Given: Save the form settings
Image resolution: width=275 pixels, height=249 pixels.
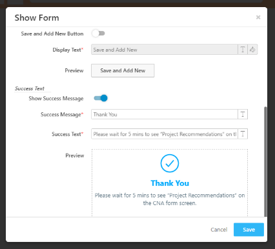Looking at the screenshot, I should pos(249,230).
